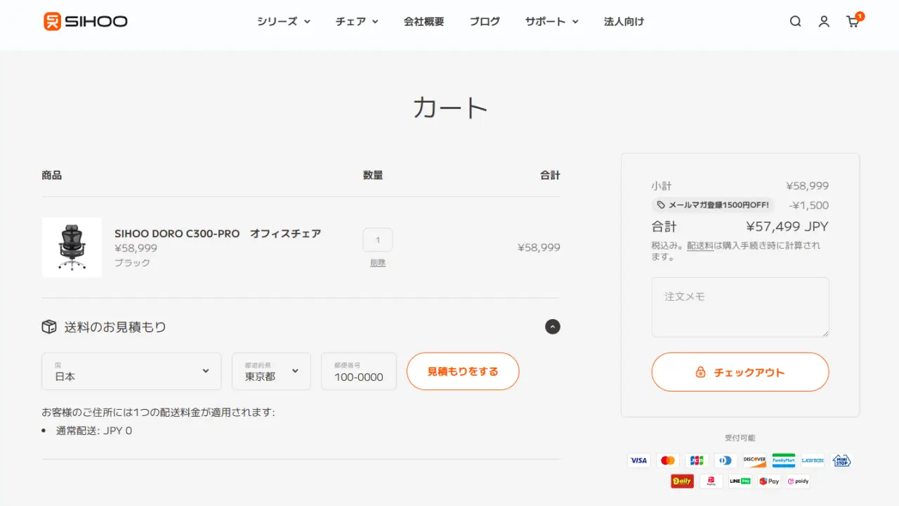Open the site search
This screenshot has width=899, height=506.
click(x=795, y=21)
